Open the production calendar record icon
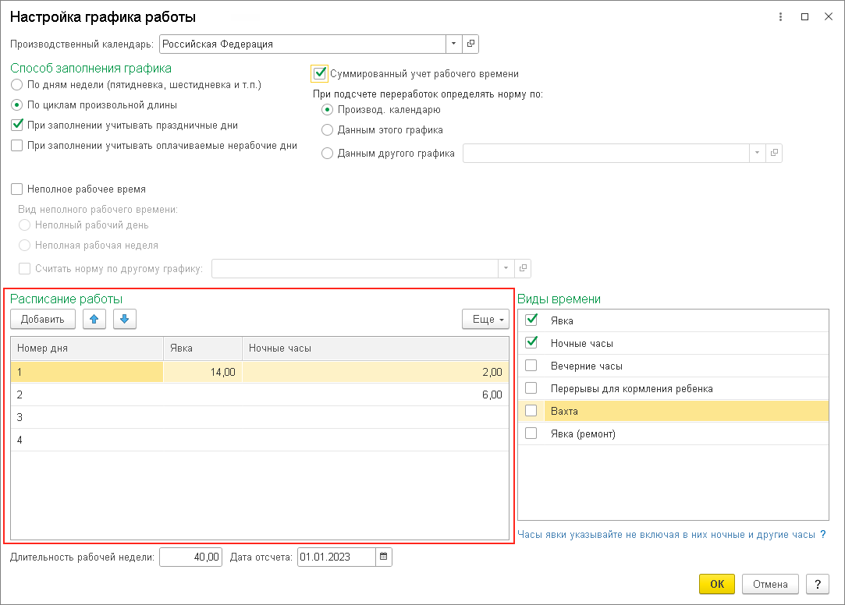The width and height of the screenshot is (845, 605). click(470, 44)
